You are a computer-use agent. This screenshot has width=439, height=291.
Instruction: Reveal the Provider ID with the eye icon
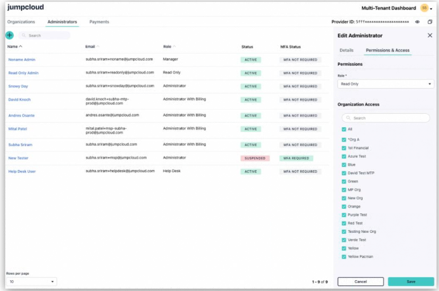pos(417,22)
